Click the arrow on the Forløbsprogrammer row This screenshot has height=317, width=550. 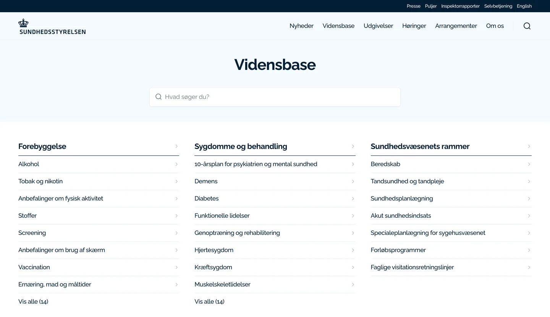click(529, 250)
